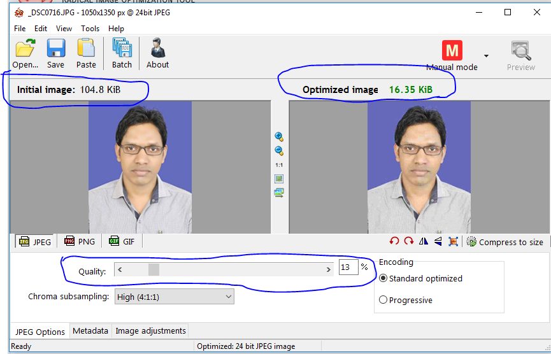Viewport: 551px width, 354px height.
Task: Open an image file with the Open icon
Action: pyautogui.click(x=25, y=53)
